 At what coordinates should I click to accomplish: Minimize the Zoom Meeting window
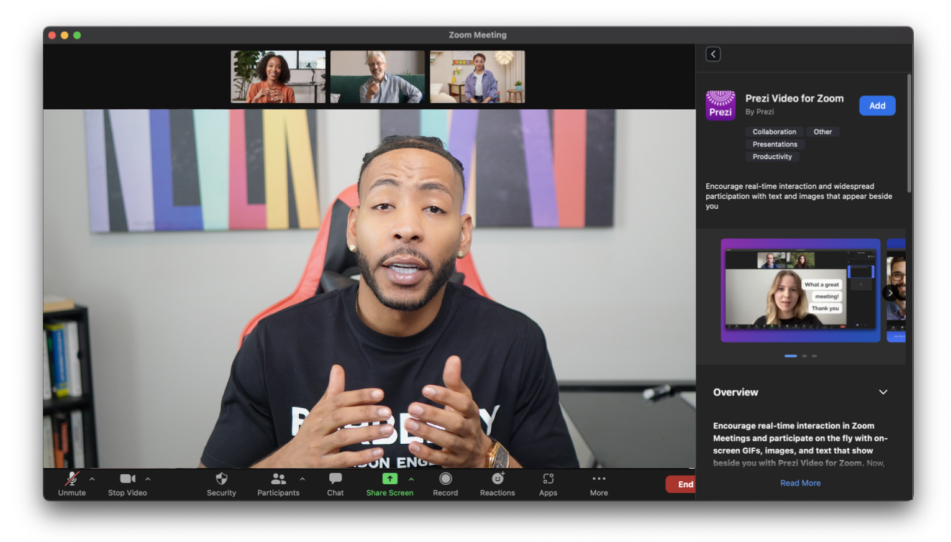[x=65, y=35]
